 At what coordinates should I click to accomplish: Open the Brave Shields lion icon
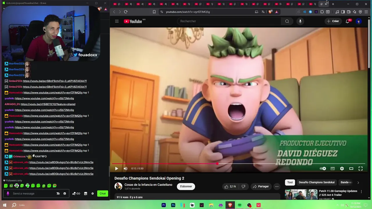click(270, 12)
